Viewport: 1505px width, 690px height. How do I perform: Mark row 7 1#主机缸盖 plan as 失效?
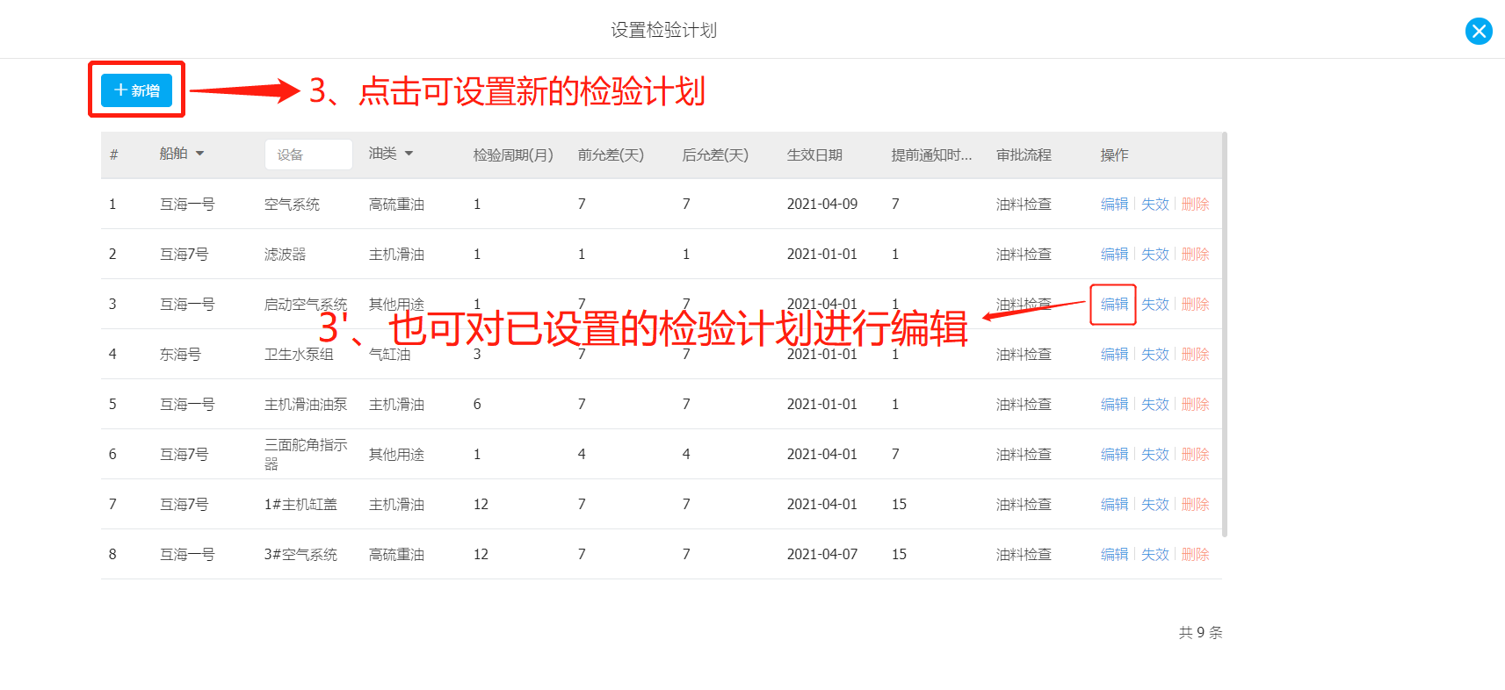click(1154, 504)
